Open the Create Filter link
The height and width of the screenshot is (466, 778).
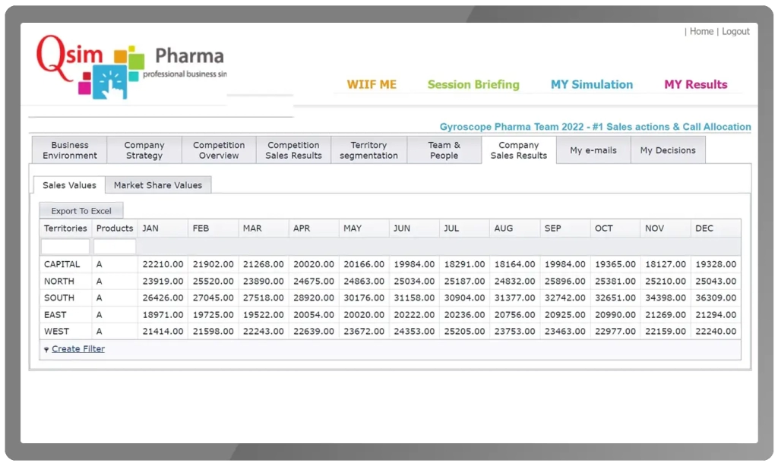click(78, 349)
